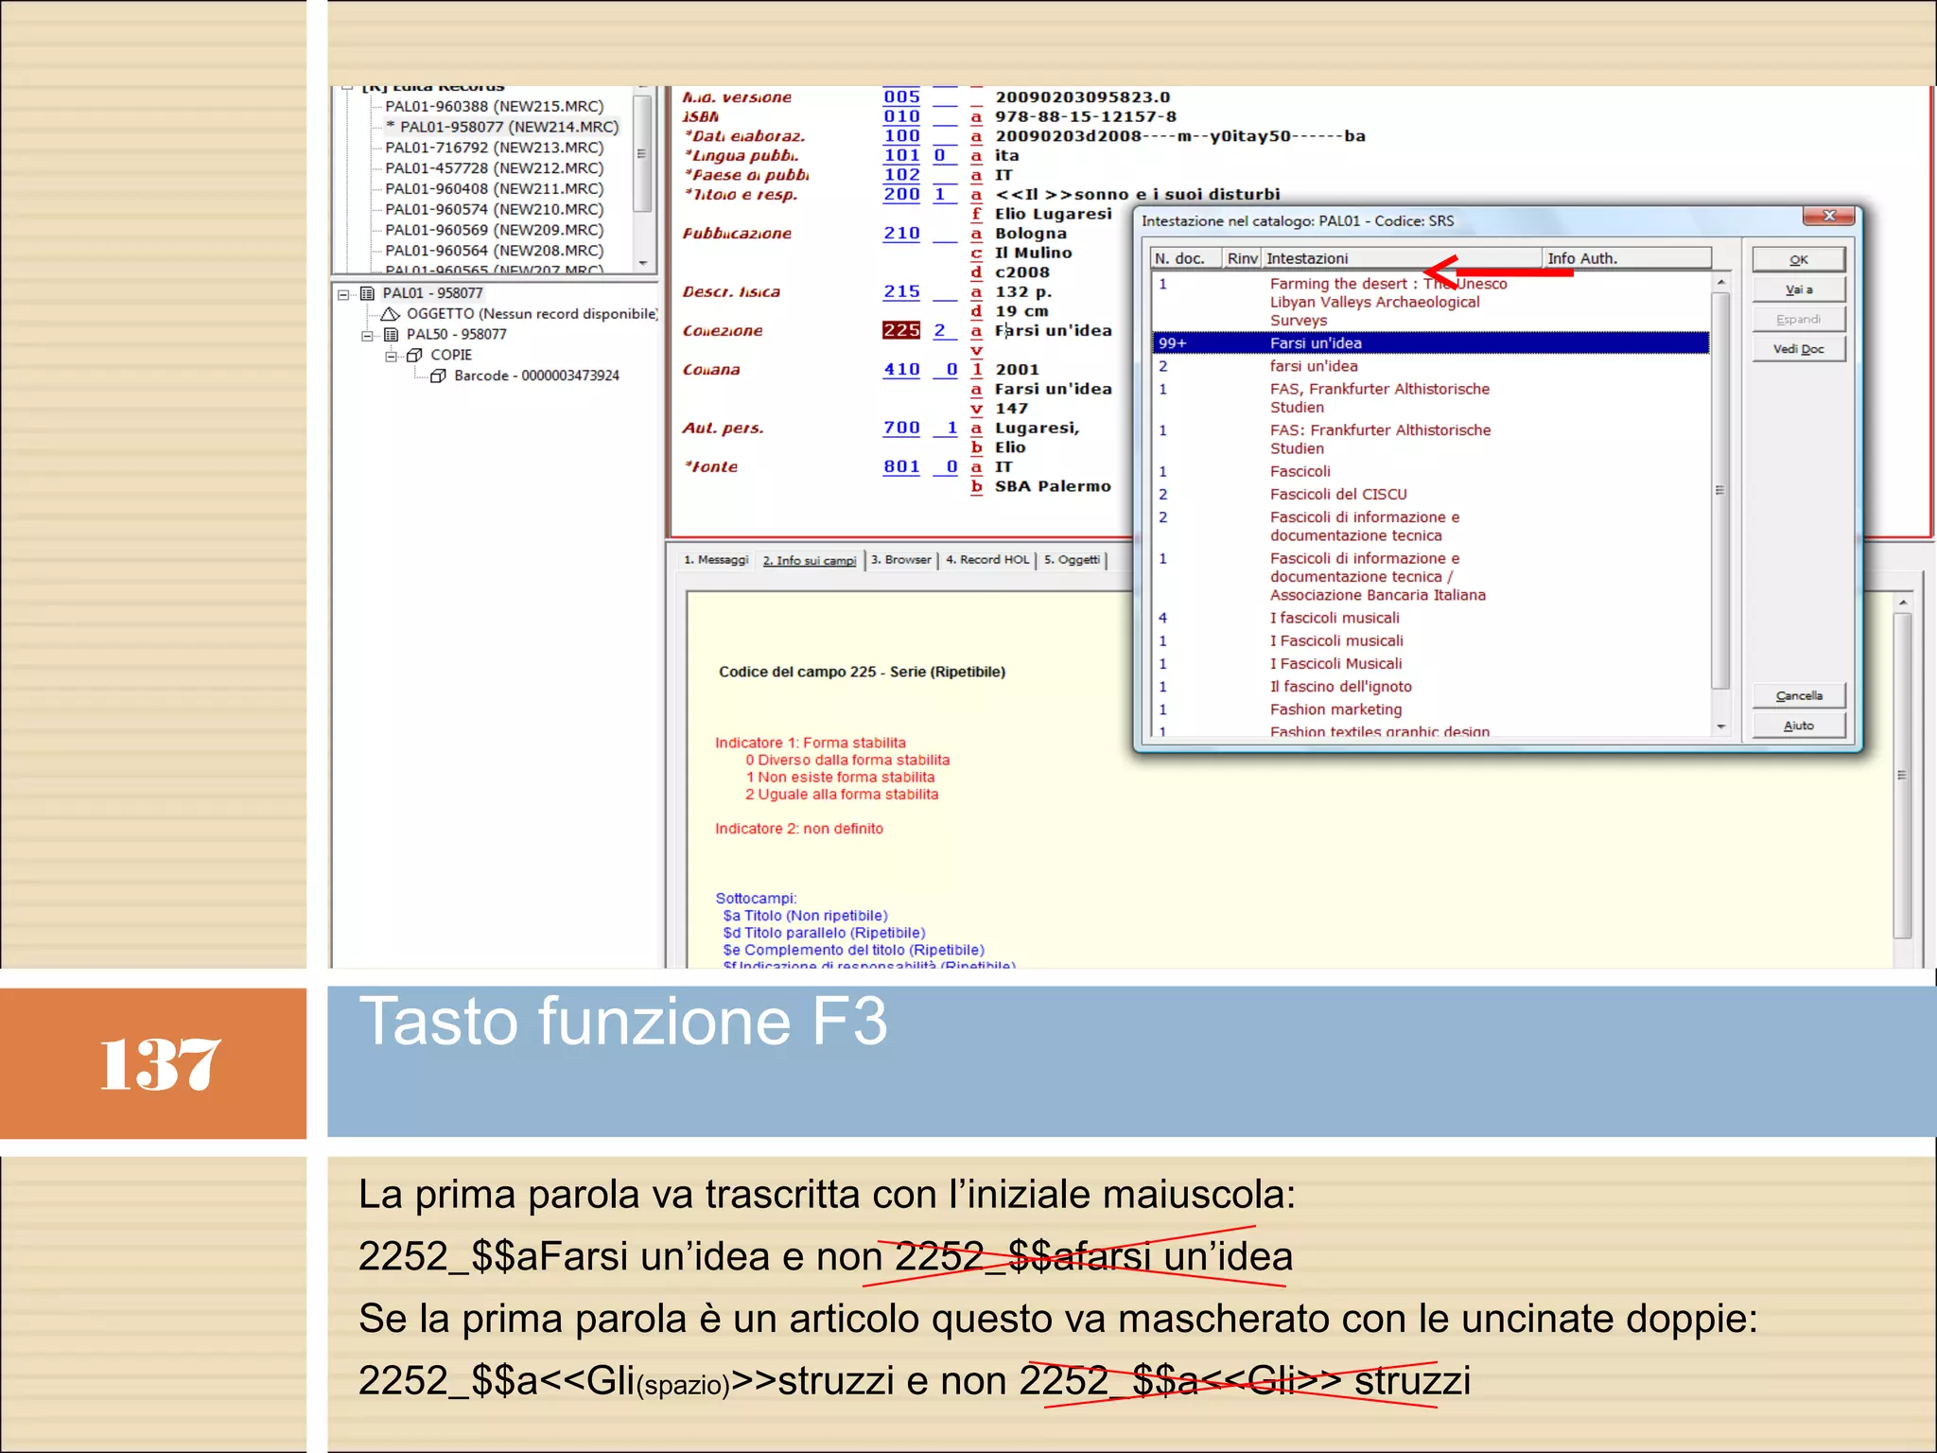Click the Rinv column header

point(1242,258)
